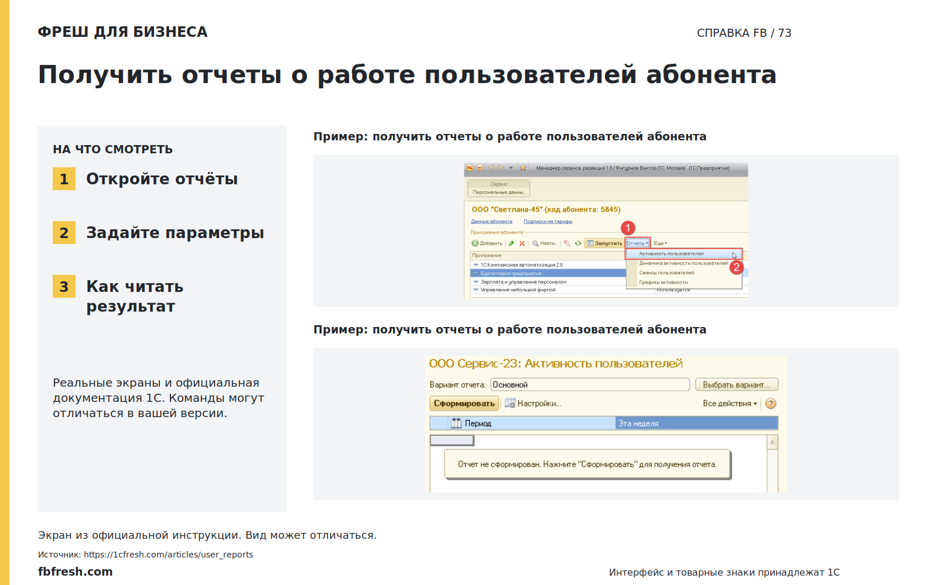
Task: Click the report area scroll up arrow
Action: pos(772,442)
